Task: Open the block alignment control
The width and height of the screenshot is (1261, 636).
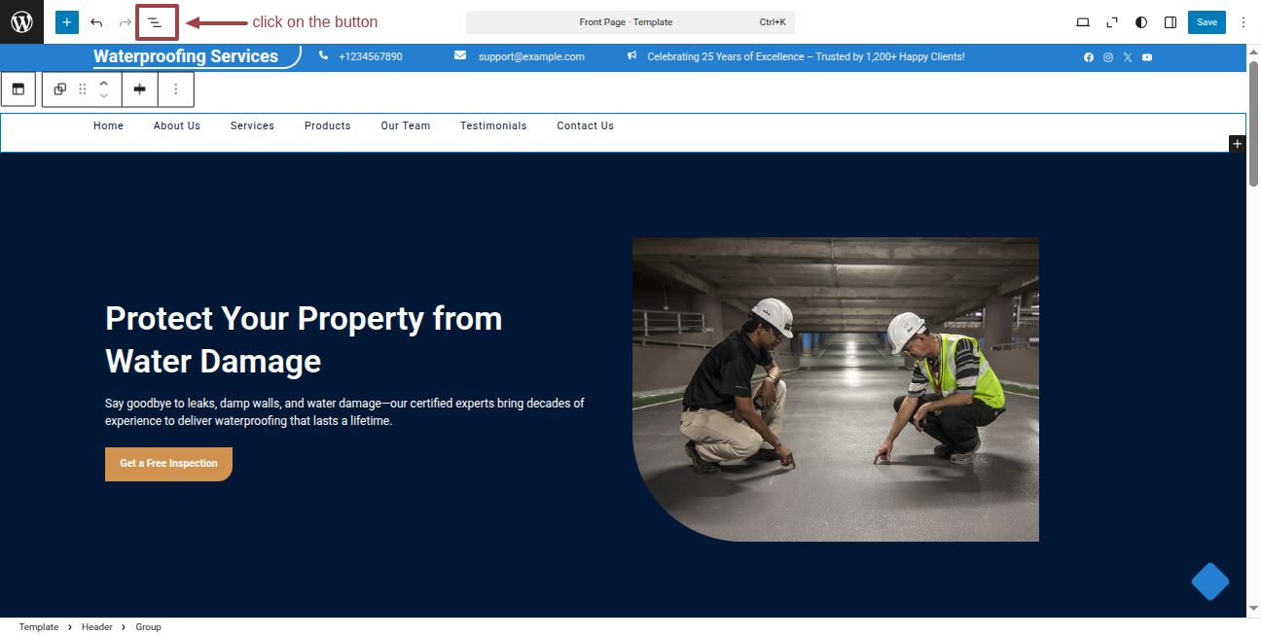Action: click(x=140, y=88)
